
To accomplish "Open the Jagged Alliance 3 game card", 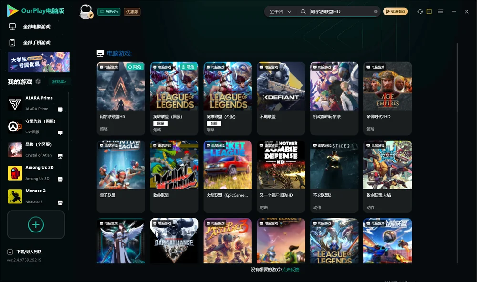I will click(228, 241).
